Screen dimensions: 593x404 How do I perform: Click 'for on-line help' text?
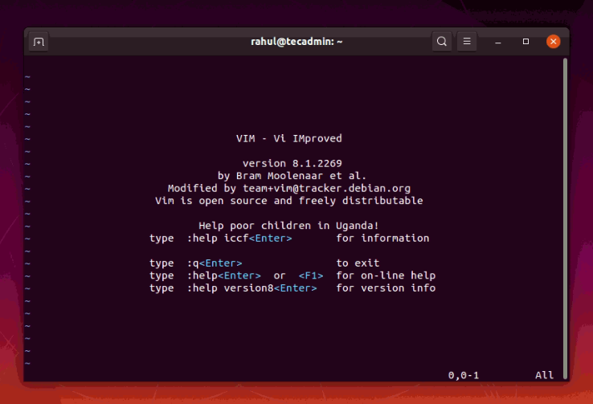386,275
